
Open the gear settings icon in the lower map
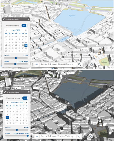[x=90, y=136]
